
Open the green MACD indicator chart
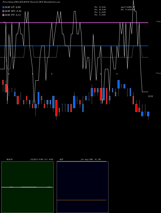(x=27, y=187)
